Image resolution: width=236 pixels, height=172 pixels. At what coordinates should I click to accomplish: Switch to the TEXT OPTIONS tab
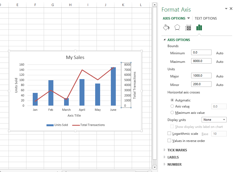205,18
